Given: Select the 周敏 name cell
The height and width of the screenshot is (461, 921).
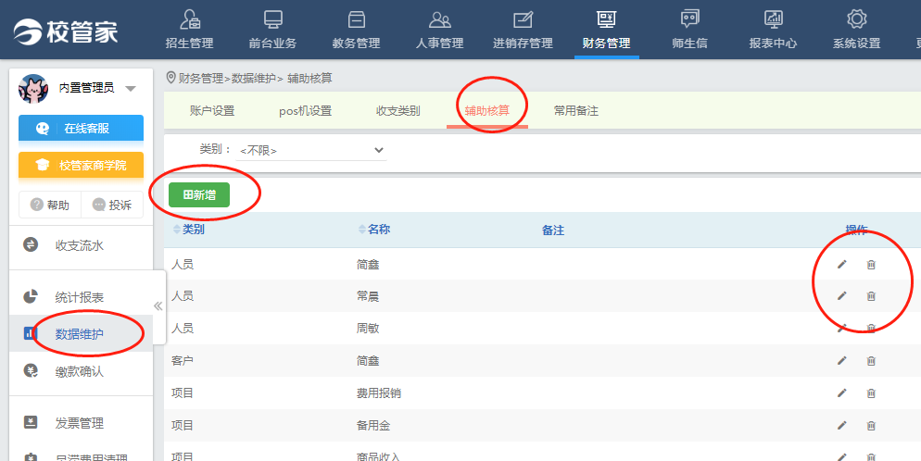Looking at the screenshot, I should point(368,329).
